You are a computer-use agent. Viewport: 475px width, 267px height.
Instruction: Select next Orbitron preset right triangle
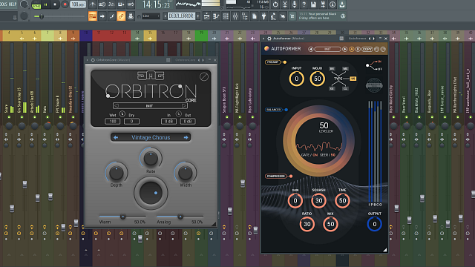point(183,105)
